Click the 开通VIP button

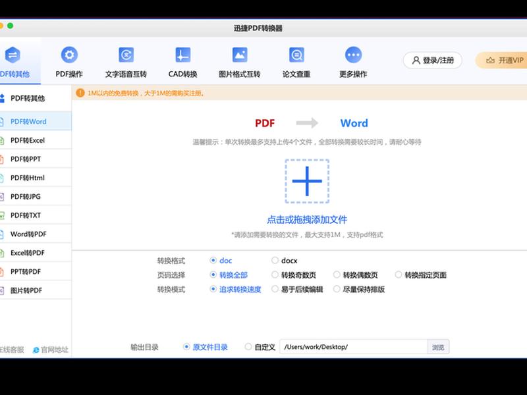click(x=501, y=61)
